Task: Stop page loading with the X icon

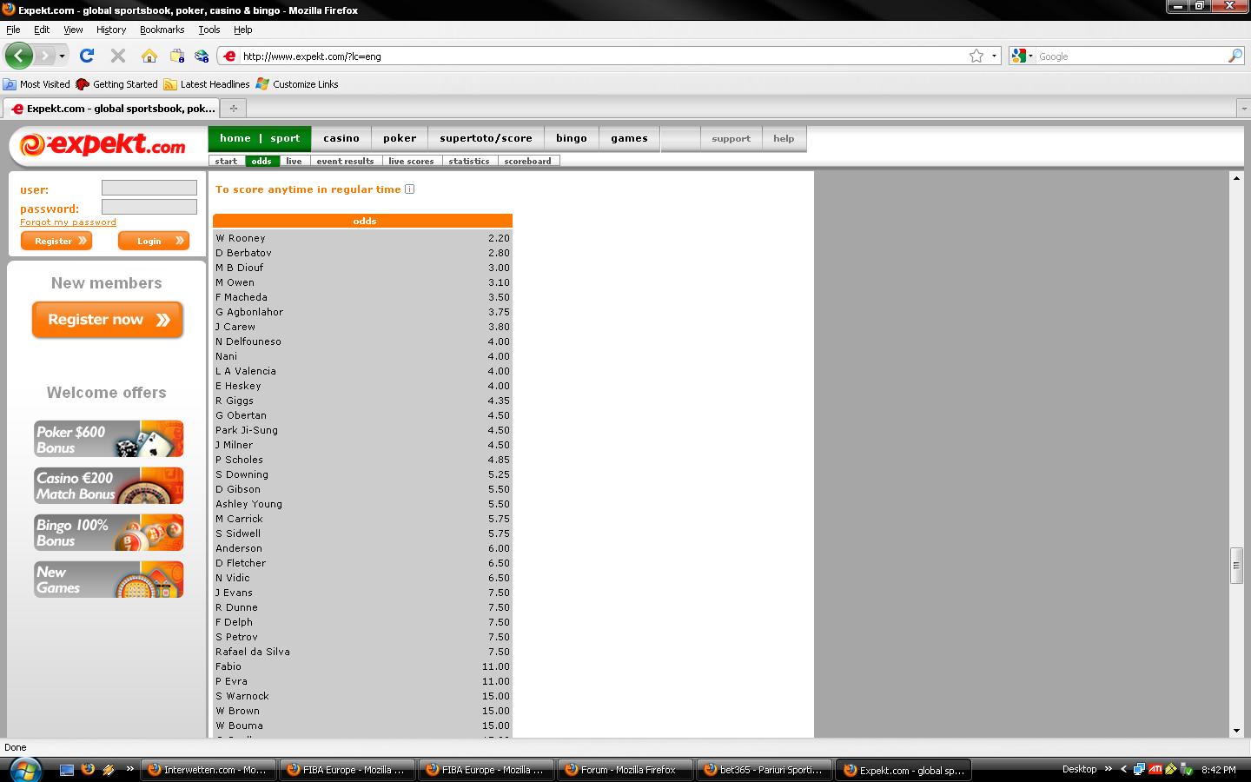Action: coord(118,56)
